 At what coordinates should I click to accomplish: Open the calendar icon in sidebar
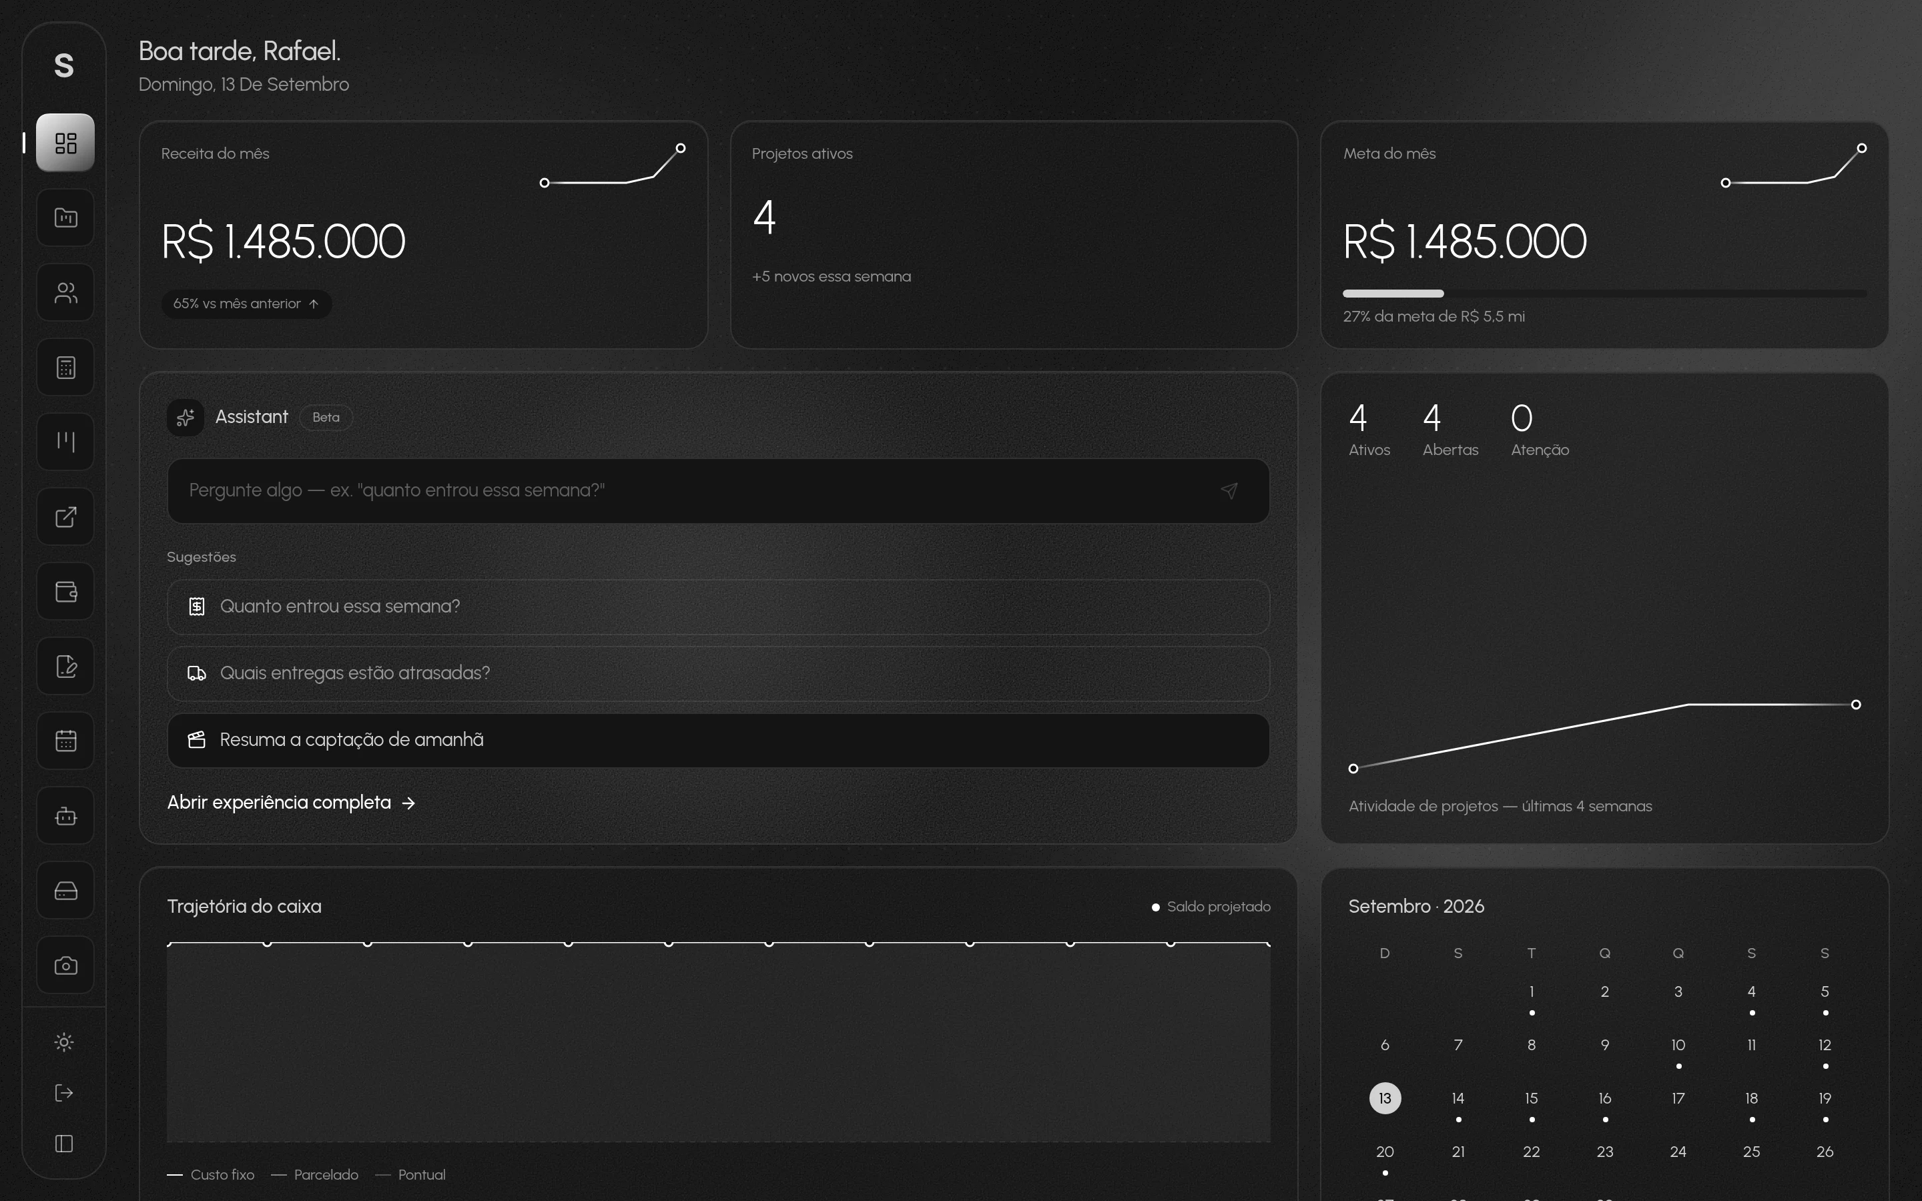(65, 741)
